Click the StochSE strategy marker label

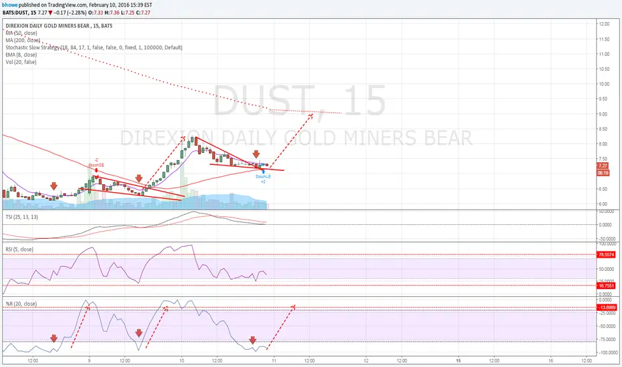[x=96, y=165]
